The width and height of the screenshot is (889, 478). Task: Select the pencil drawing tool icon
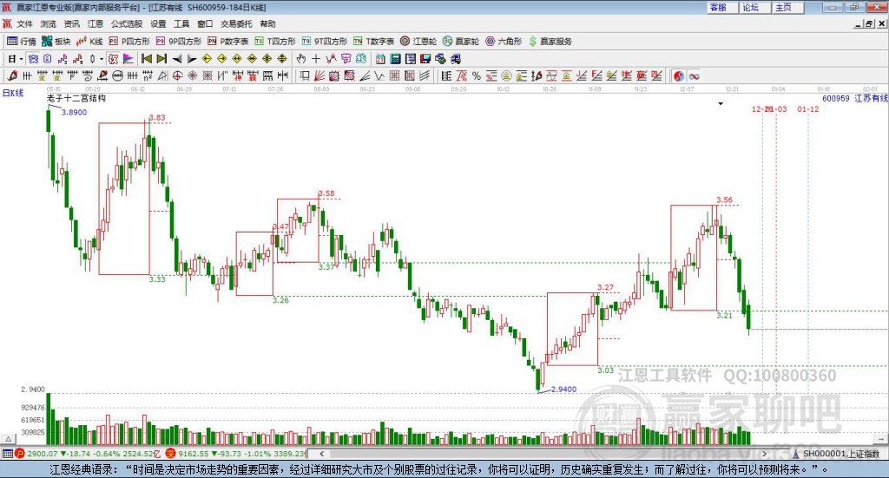click(x=13, y=75)
